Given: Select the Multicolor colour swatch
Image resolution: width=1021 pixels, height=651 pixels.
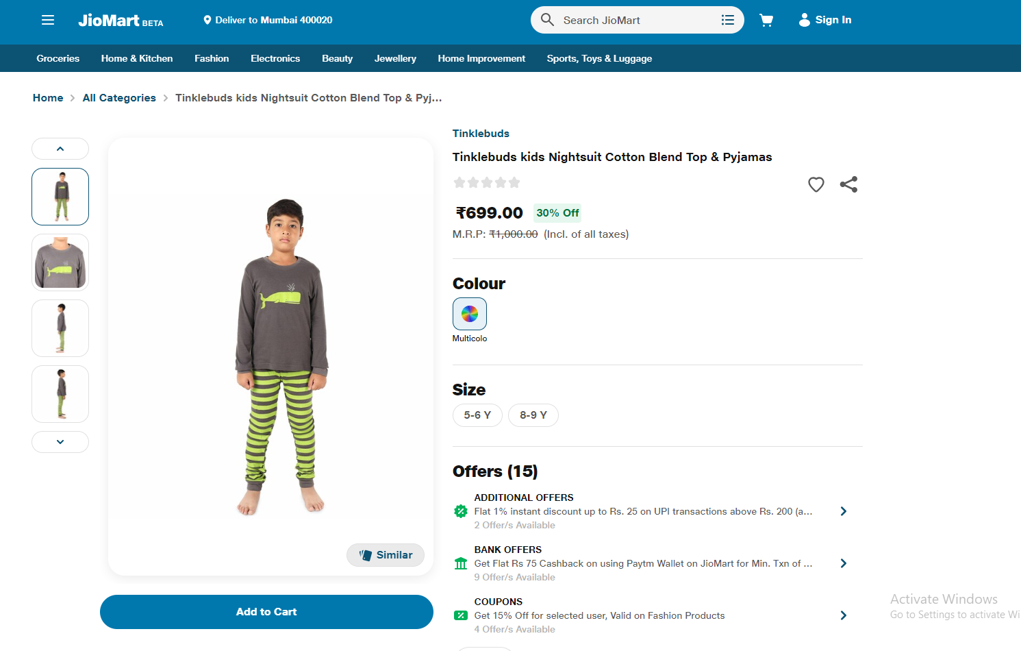Looking at the screenshot, I should pyautogui.click(x=470, y=314).
